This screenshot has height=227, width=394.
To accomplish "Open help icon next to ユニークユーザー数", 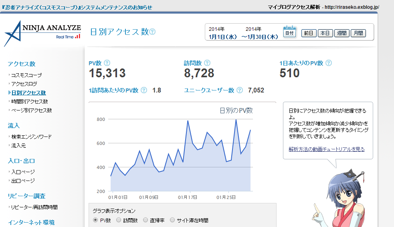I will coord(240,90).
